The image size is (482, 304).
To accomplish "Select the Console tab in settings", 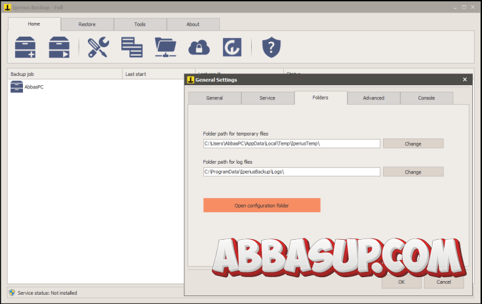I will click(426, 98).
